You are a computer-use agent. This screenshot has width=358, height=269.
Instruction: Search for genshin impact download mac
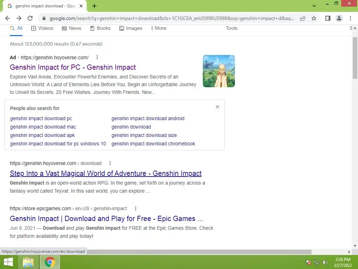click(x=43, y=127)
